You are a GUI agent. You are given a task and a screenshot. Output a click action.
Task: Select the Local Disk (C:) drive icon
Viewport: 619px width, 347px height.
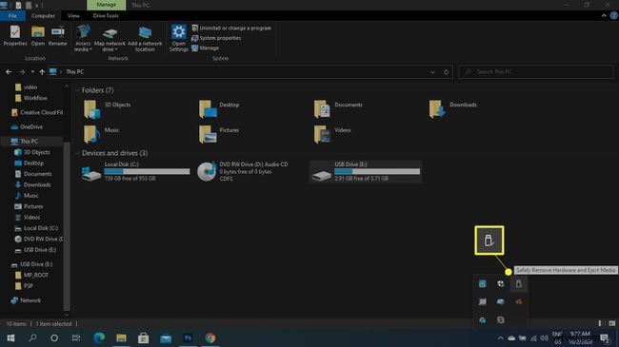click(91, 173)
